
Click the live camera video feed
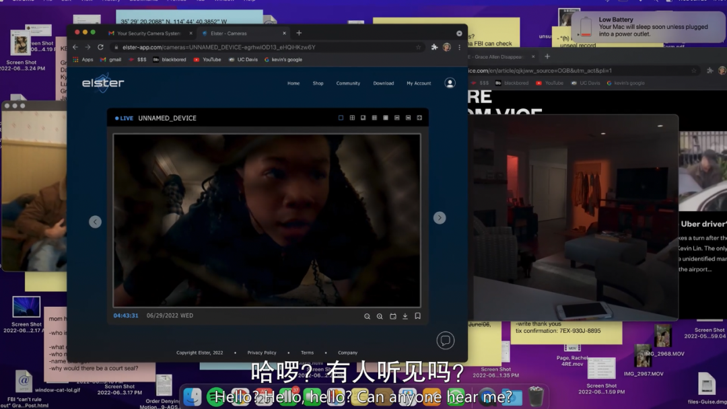(x=267, y=220)
